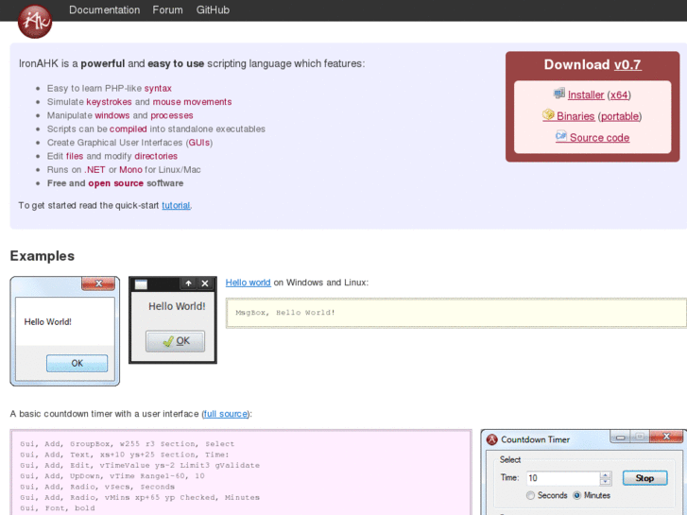Open the full source link
The width and height of the screenshot is (687, 515).
pyautogui.click(x=226, y=414)
